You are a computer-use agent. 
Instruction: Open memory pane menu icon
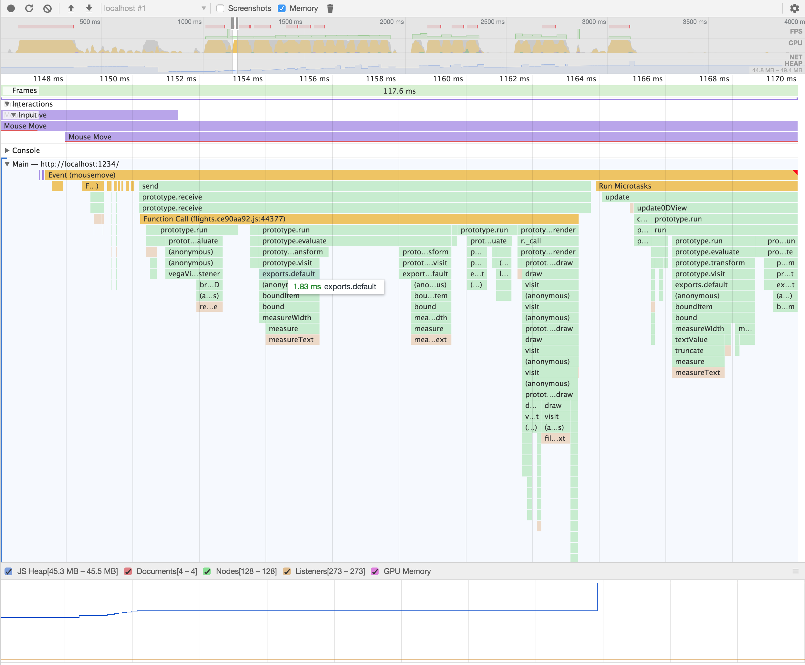tap(795, 571)
